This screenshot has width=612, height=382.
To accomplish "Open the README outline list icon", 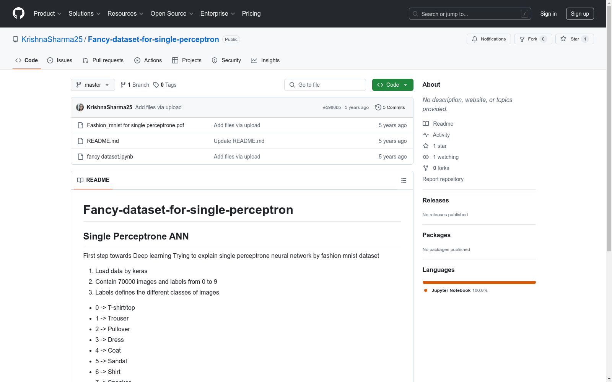I will tap(404, 180).
